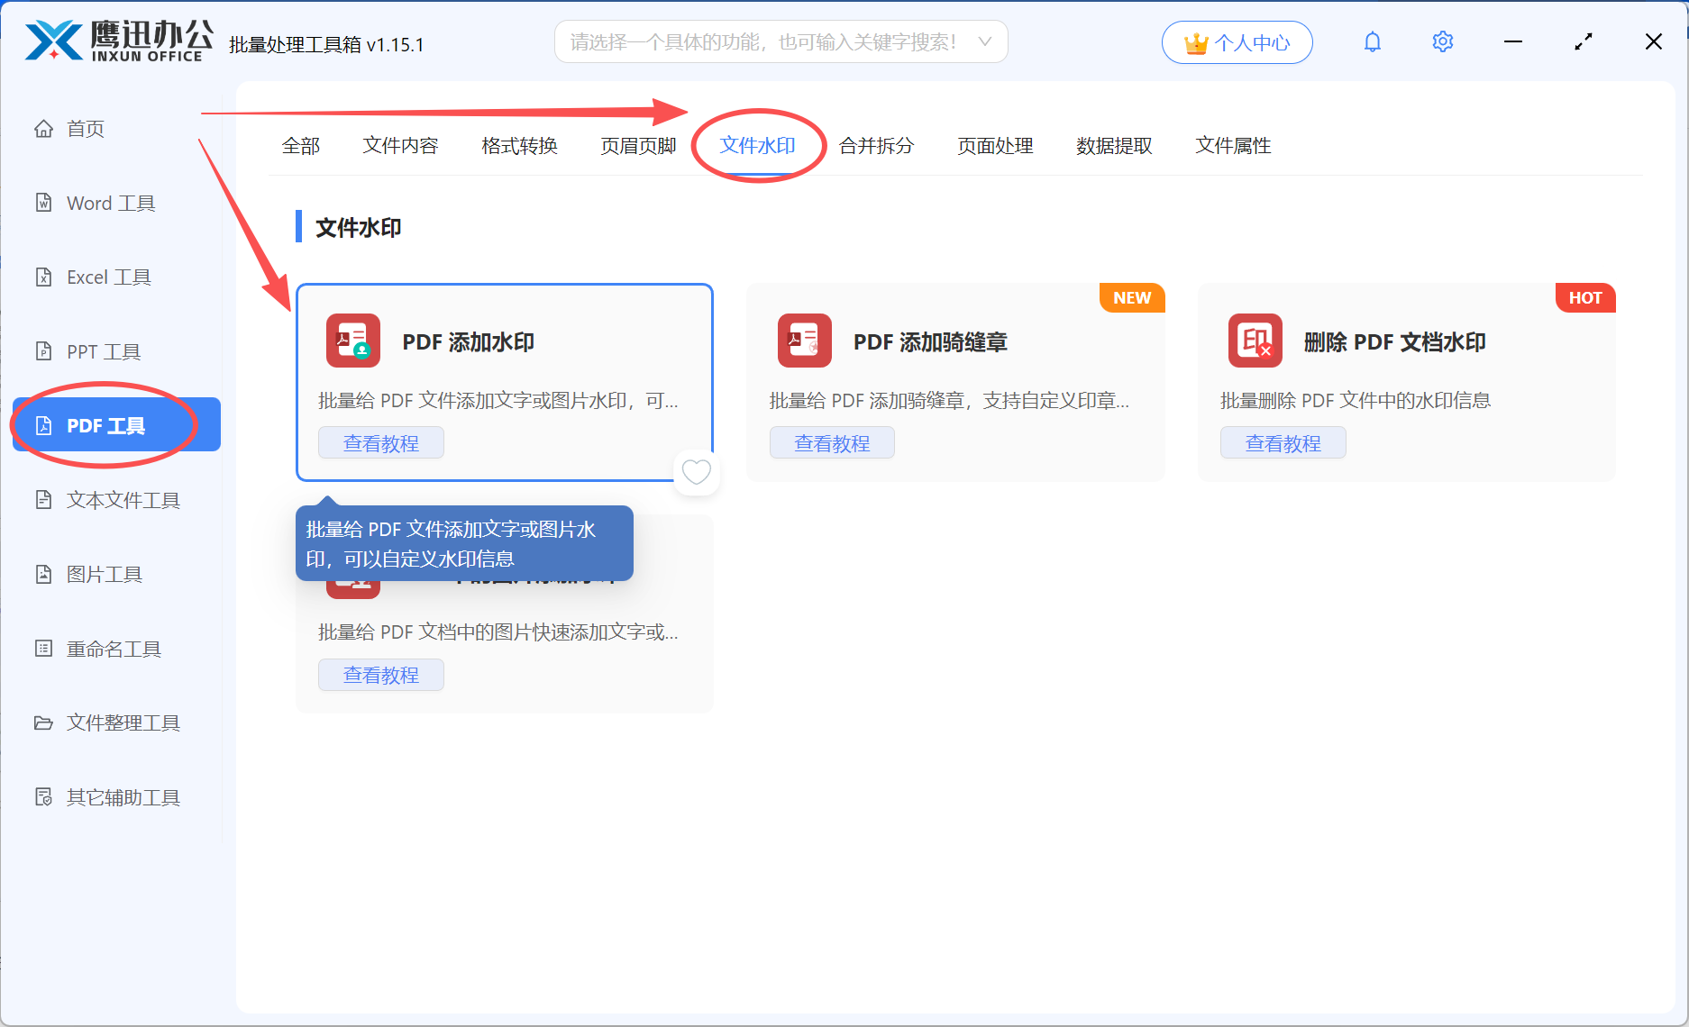
Task: Click the 删除 PDF 文档水印 stamp icon
Action: coord(1255,341)
